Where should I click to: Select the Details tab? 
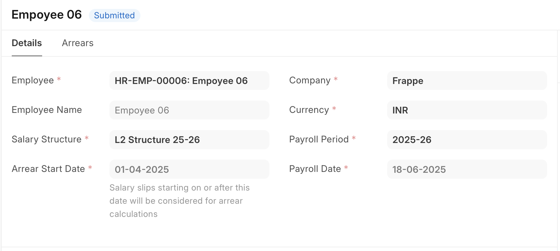tap(27, 43)
